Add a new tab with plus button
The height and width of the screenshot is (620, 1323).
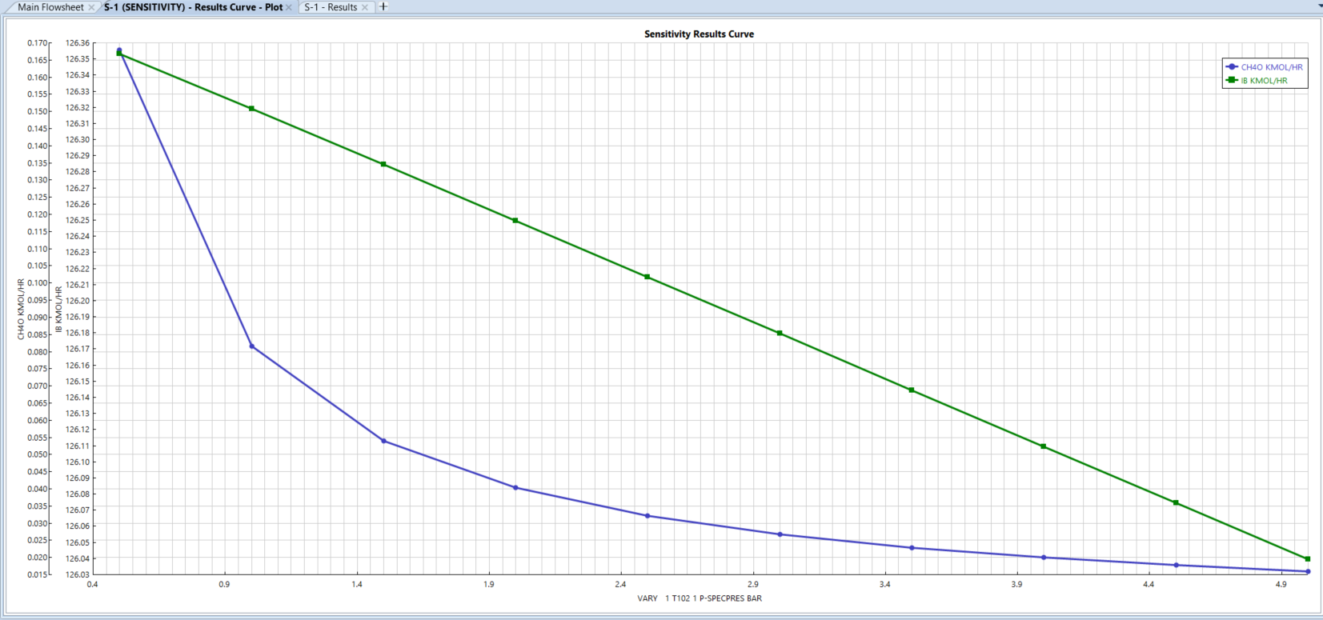click(383, 6)
